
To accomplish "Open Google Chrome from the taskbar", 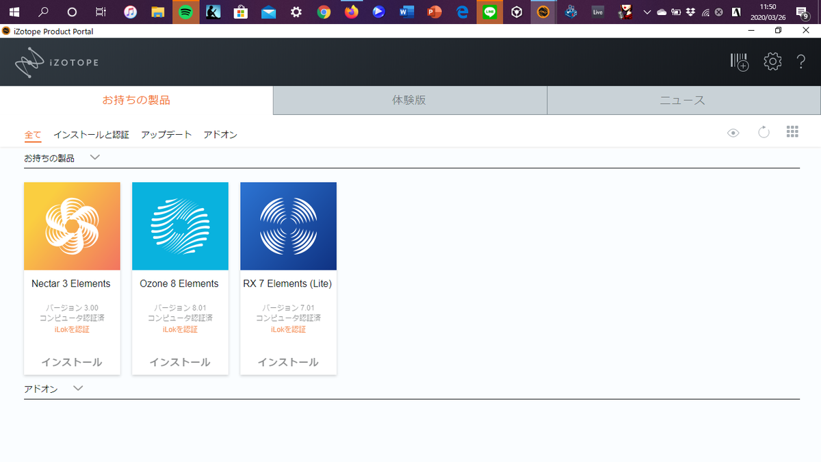I will pyautogui.click(x=324, y=12).
